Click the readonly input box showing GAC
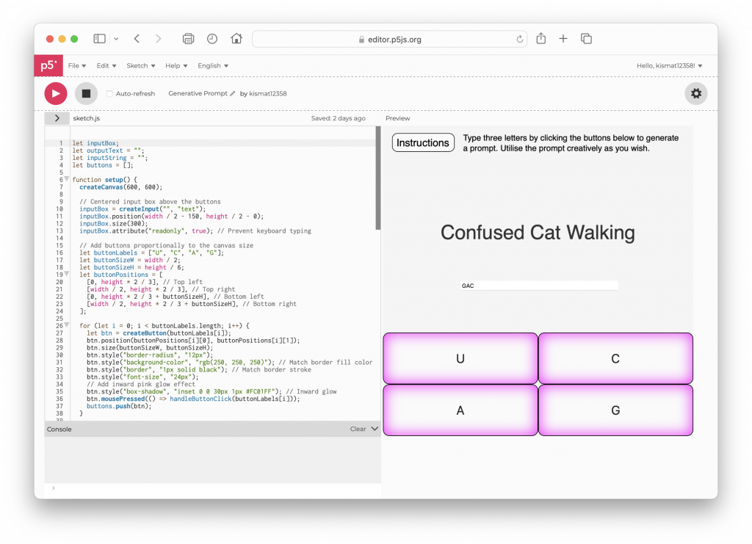The height and width of the screenshot is (544, 752). point(539,286)
